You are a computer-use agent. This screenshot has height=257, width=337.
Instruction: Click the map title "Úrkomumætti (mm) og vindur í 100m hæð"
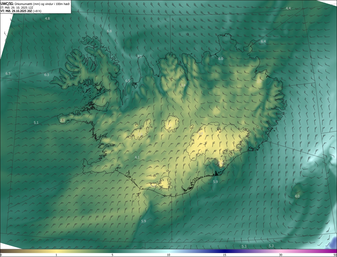tap(42, 4)
